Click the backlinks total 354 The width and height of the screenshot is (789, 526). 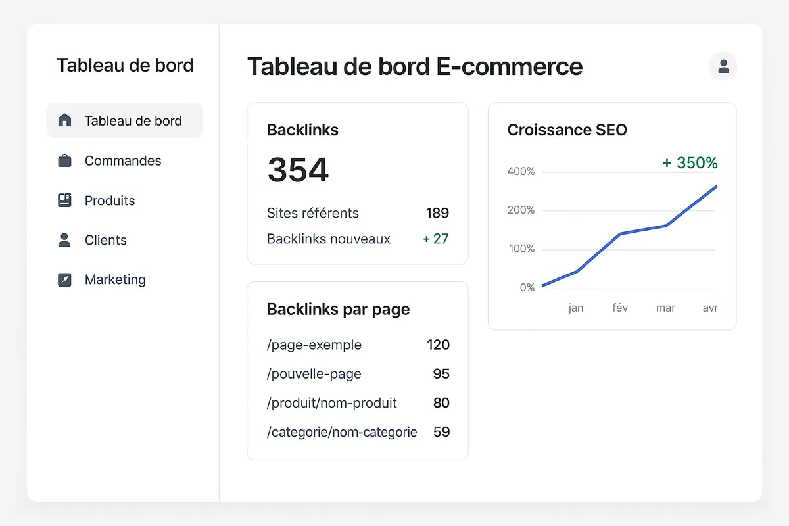coord(298,170)
